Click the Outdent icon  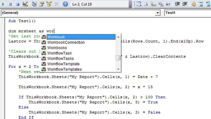[x=185, y=4]
